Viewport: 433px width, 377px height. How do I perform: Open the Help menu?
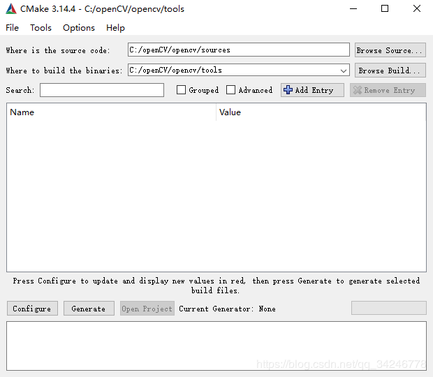coord(115,28)
